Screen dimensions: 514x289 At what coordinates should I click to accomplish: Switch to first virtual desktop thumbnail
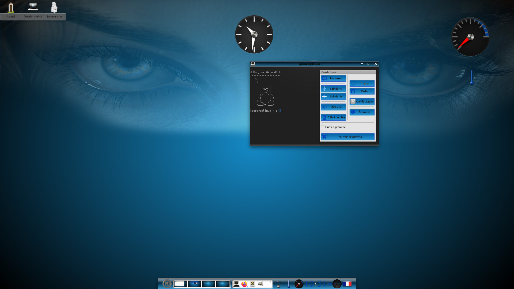point(180,284)
